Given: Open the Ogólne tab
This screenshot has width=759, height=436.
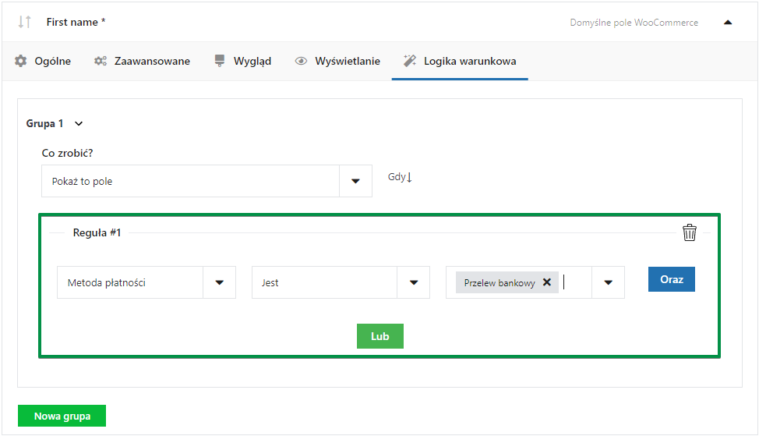Looking at the screenshot, I should [x=43, y=61].
